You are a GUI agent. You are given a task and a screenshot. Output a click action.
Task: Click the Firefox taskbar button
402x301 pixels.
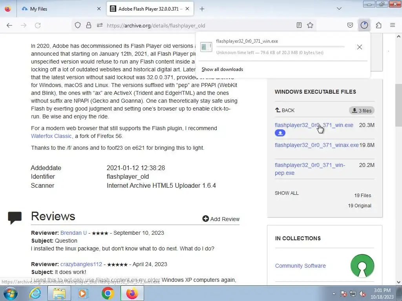[132, 293]
